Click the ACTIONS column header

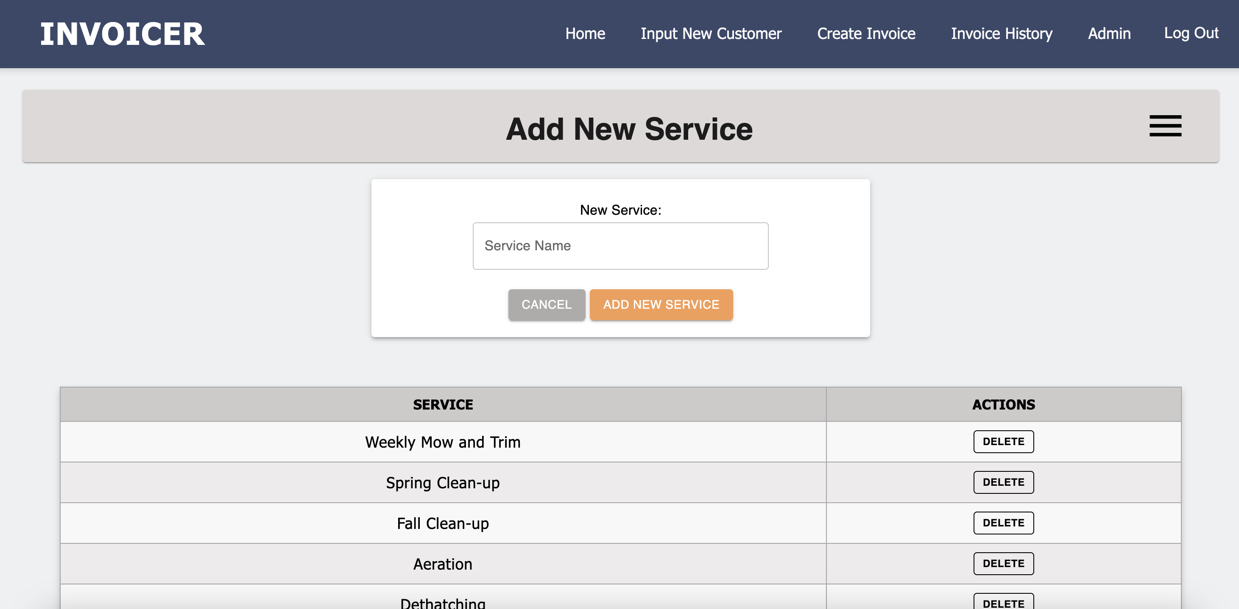[1003, 404]
